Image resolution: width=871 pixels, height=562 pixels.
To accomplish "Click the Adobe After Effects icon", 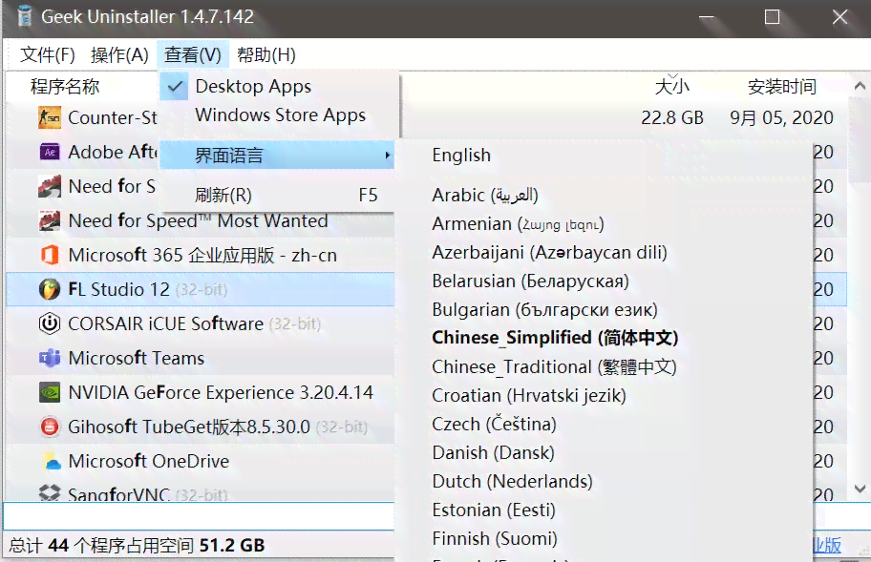I will [x=50, y=152].
